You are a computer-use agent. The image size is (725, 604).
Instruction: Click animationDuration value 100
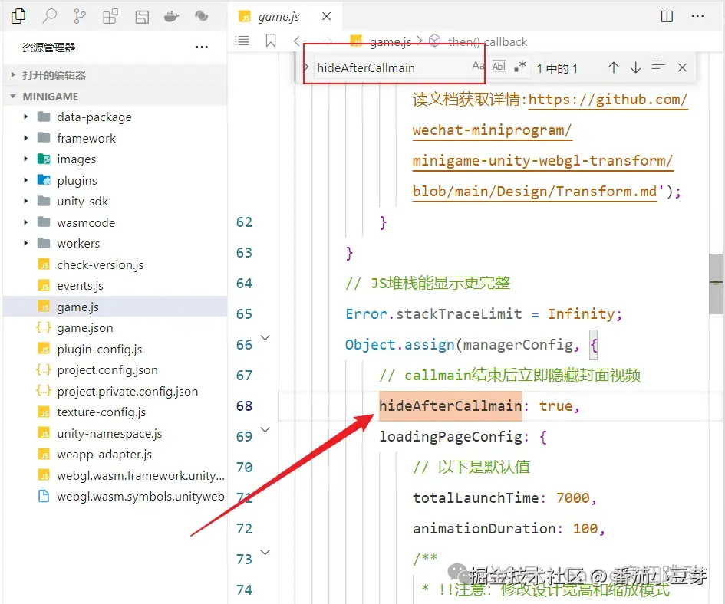(585, 528)
